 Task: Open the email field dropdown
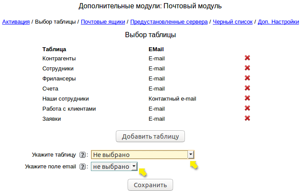pyautogui.click(x=134, y=167)
